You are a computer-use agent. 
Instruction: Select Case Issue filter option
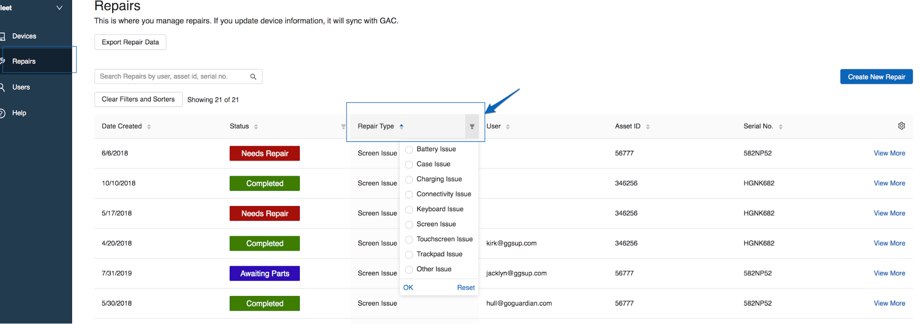coord(409,165)
